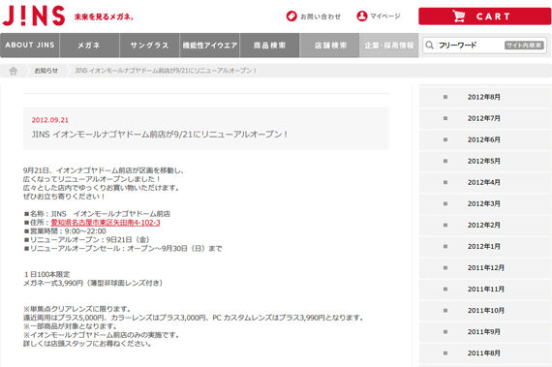Viewport: 552px width, 367px height.
Task: Open the shopping CART button
Action: (484, 16)
